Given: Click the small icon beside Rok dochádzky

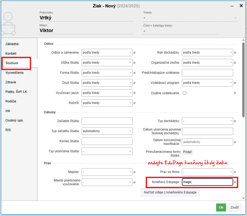Looking at the screenshot, I should 235,53.
